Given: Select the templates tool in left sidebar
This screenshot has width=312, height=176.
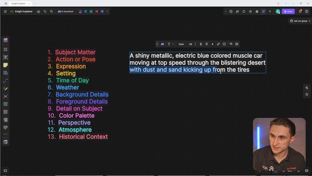Looking at the screenshot, I should 5,40.
